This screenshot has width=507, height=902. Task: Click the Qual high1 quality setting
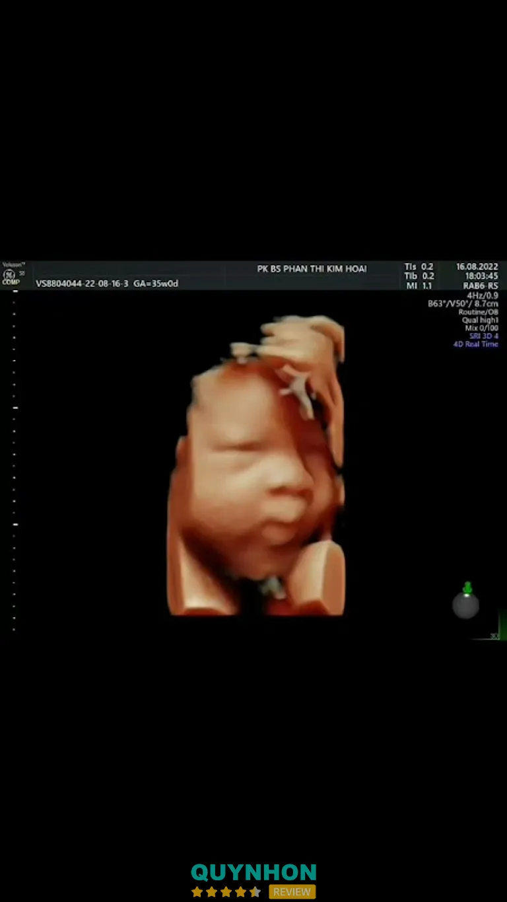pyautogui.click(x=480, y=320)
